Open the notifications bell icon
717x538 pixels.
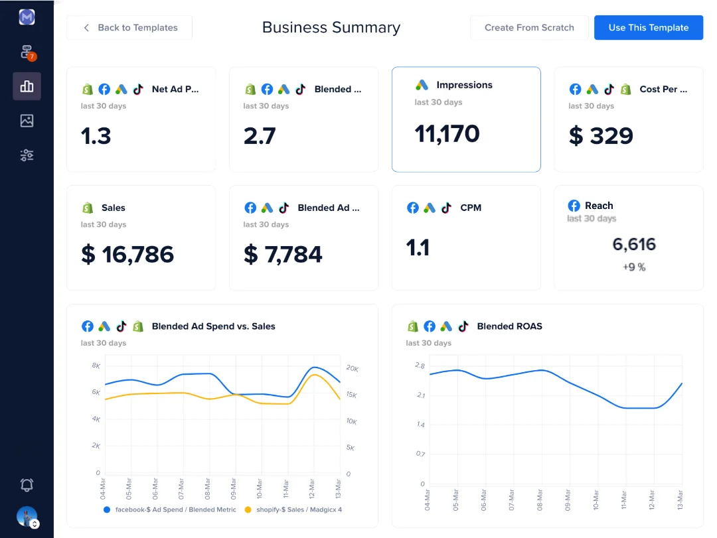click(27, 484)
